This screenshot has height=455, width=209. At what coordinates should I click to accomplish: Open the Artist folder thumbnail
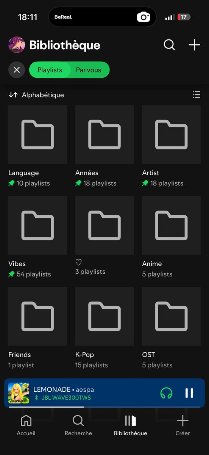point(171,135)
